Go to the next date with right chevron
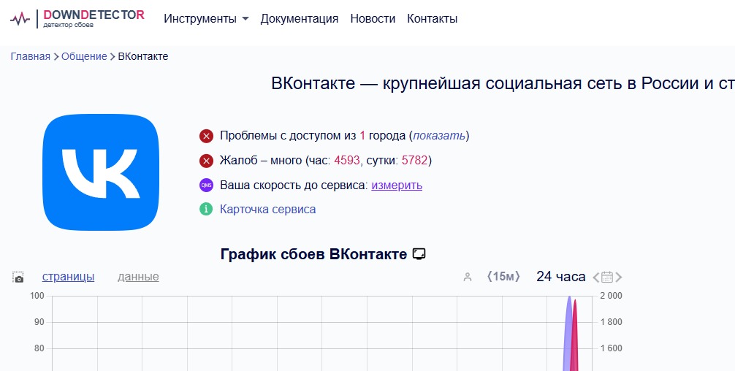This screenshot has height=371, width=735. click(x=619, y=278)
